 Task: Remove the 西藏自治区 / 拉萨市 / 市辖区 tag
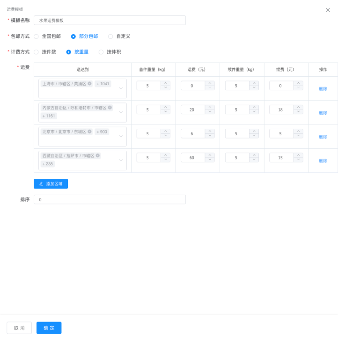[98, 155]
